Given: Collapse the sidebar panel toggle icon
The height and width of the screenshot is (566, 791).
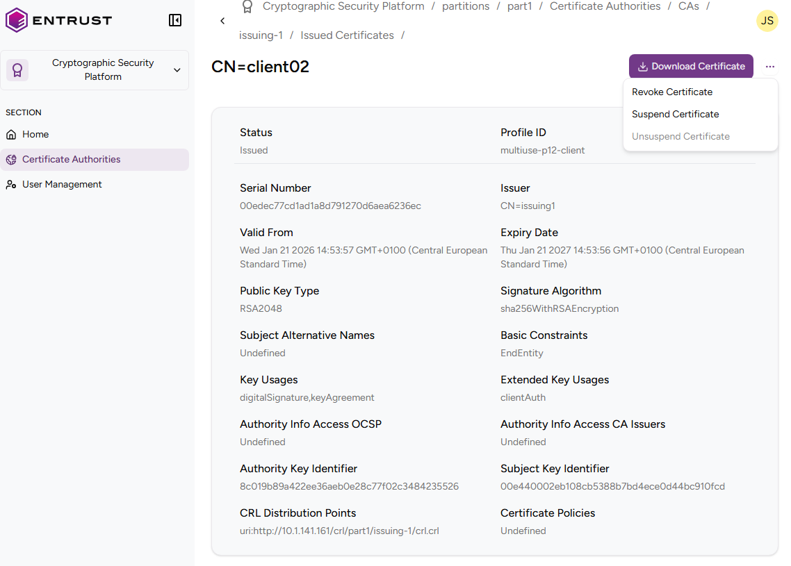Looking at the screenshot, I should 175,20.
